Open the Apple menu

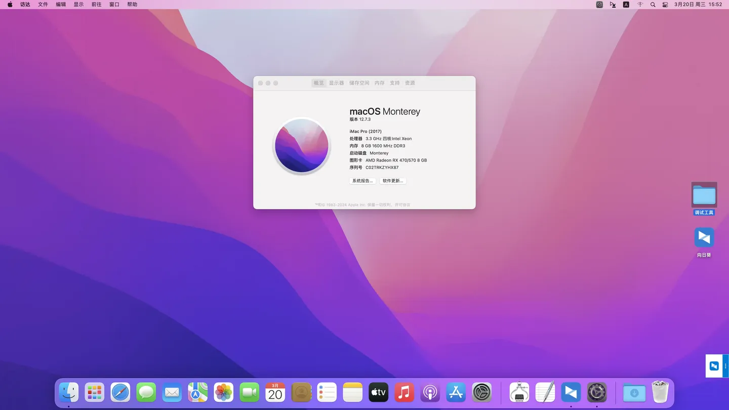(x=9, y=4)
